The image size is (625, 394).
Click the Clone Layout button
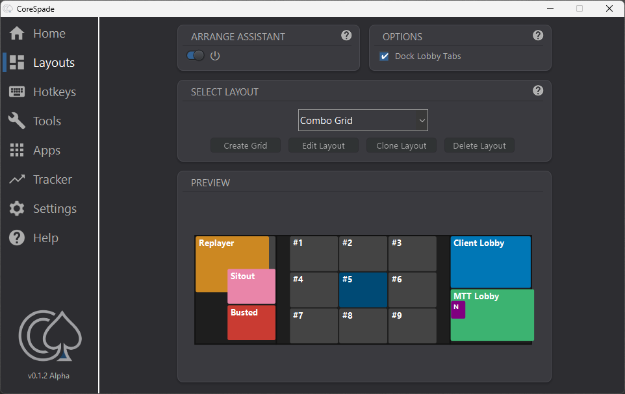(402, 145)
